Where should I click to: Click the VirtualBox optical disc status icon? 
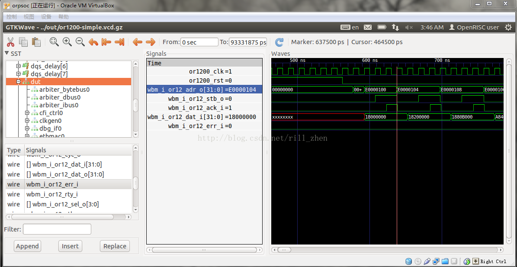pyautogui.click(x=418, y=261)
